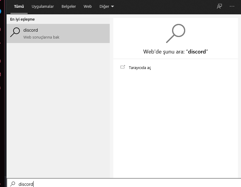241x187 pixels.
Task: Click the feedback person icon
Action: 219,6
